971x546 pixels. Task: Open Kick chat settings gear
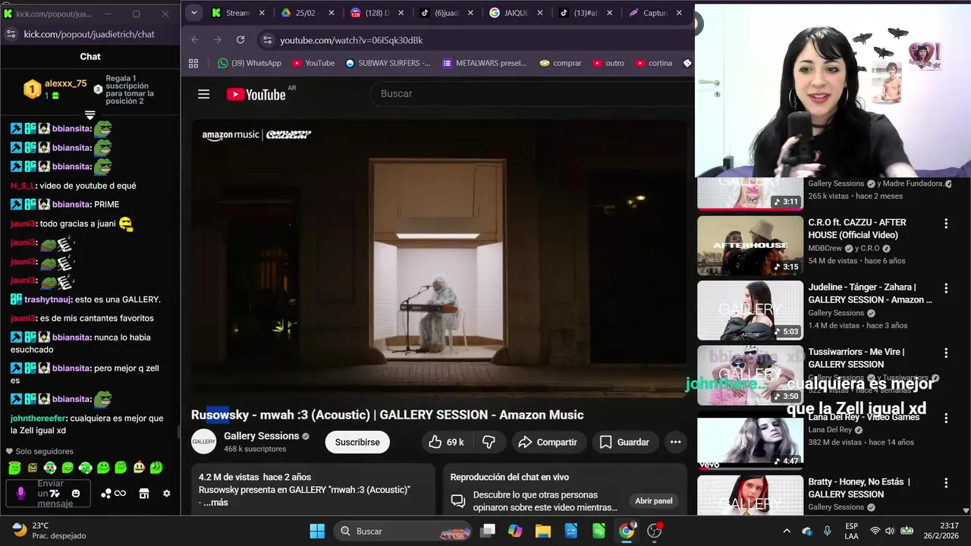pos(167,494)
